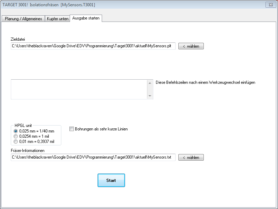
Task: Choose Fräser info file with wählen button beside MySensors.txt
Action: pos(191,158)
